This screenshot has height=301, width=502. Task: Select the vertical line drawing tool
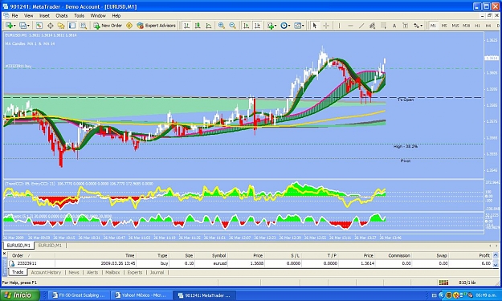tap(339, 26)
